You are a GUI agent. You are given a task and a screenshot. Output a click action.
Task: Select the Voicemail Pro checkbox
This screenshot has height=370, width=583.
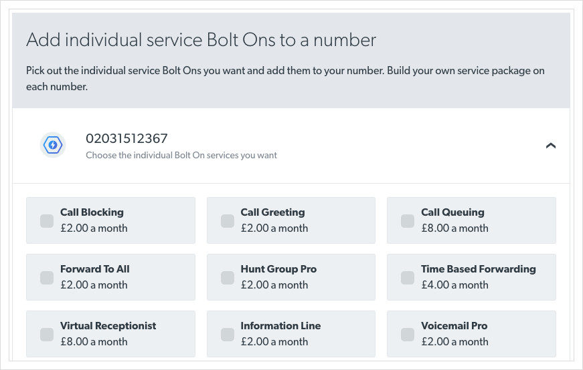coord(407,334)
